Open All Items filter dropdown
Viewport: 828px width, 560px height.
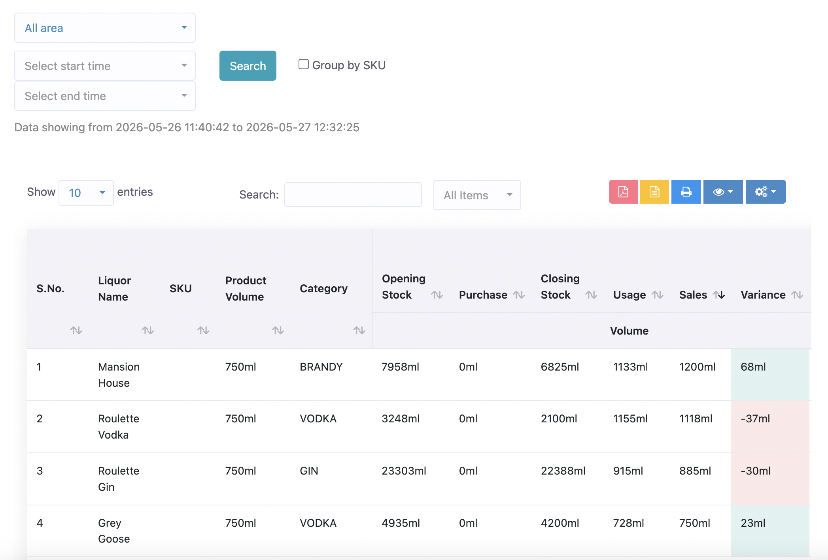[x=477, y=195]
